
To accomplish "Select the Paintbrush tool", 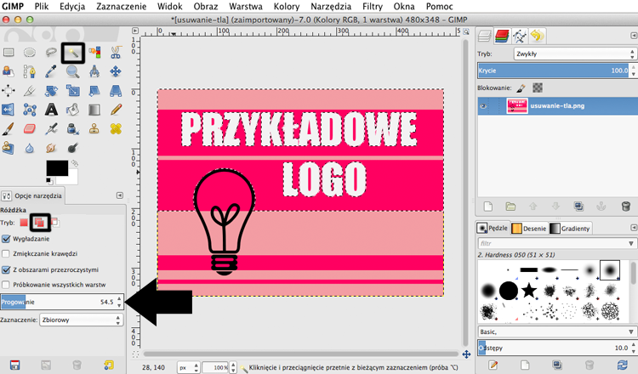I will tap(9, 129).
